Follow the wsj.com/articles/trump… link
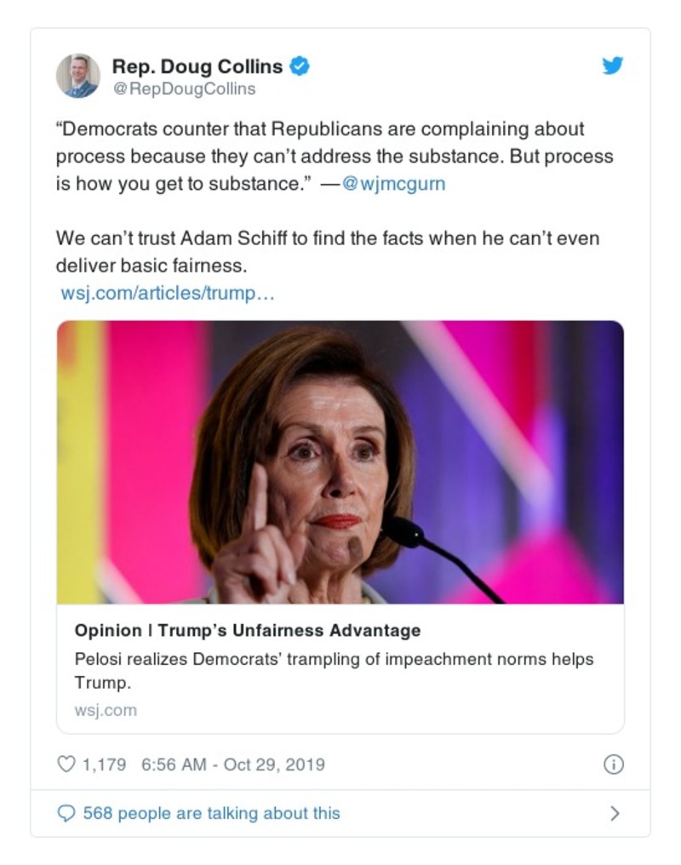681x865 pixels. (168, 293)
